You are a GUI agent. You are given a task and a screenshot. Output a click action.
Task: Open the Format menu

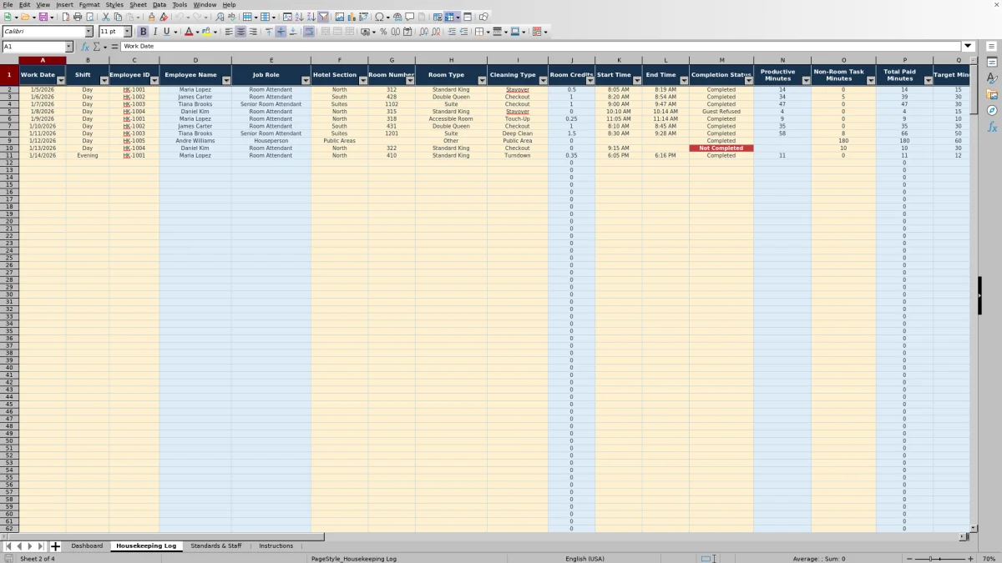[89, 5]
